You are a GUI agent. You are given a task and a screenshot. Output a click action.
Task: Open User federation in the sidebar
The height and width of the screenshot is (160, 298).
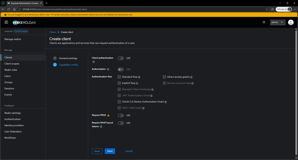[23, 132]
